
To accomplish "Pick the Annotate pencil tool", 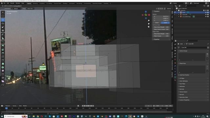I will pyautogui.click(x=3, y=34).
